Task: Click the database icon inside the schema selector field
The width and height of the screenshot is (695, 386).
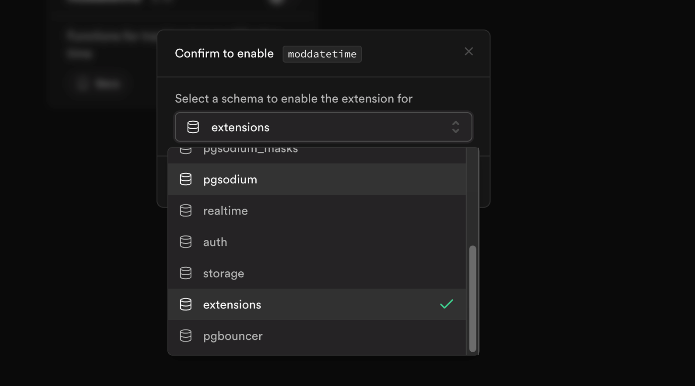Action: point(193,127)
